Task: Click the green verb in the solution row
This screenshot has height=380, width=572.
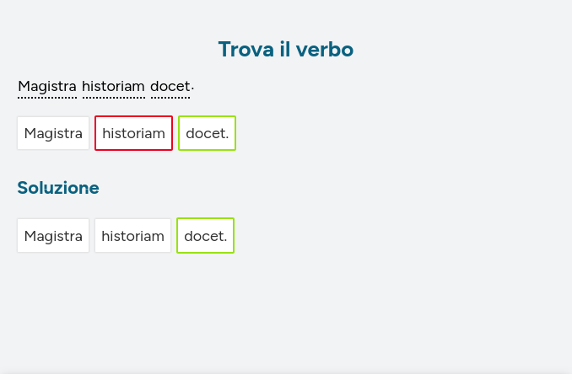Action: point(205,236)
